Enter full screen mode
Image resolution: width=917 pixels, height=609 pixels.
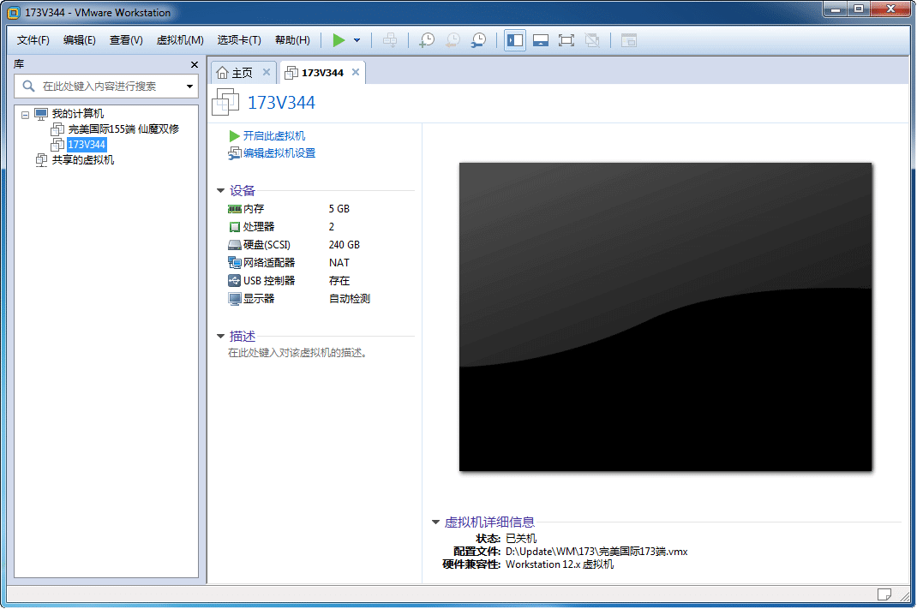566,40
